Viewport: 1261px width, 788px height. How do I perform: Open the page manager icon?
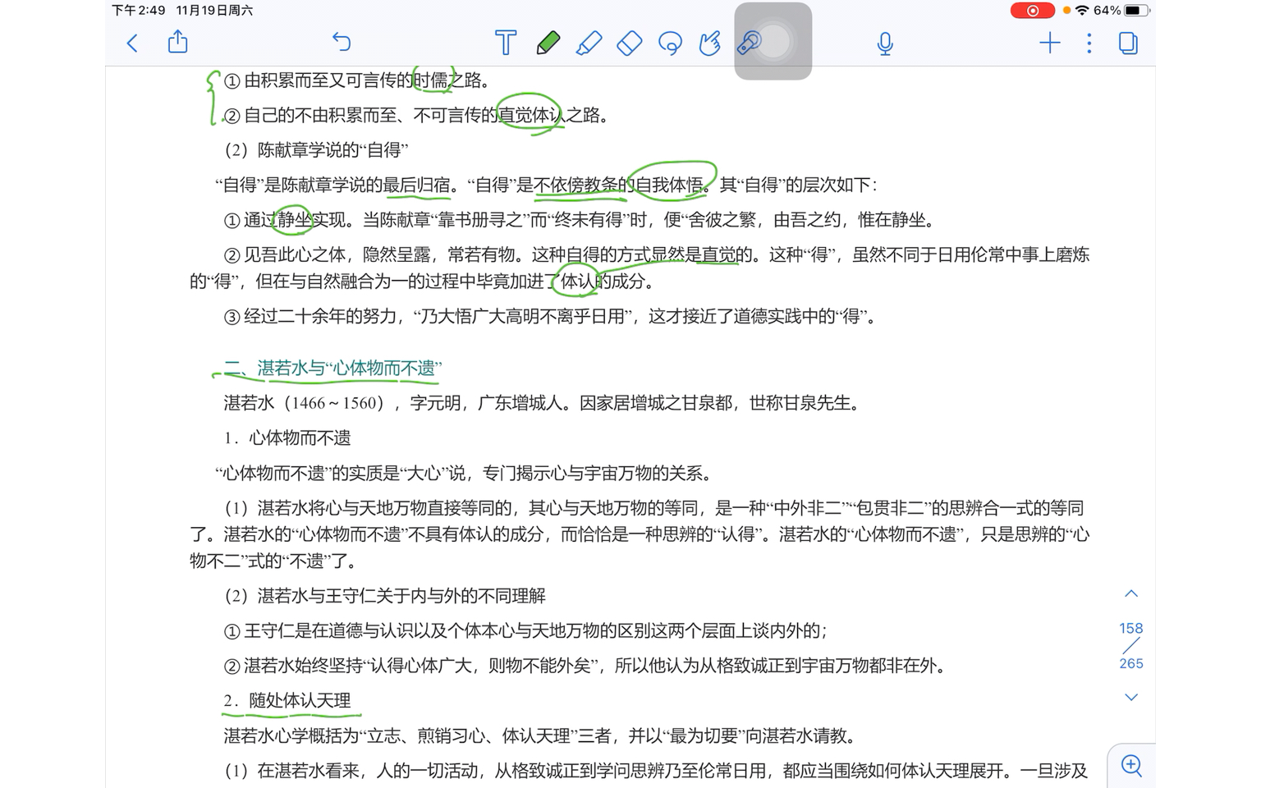(x=1129, y=43)
